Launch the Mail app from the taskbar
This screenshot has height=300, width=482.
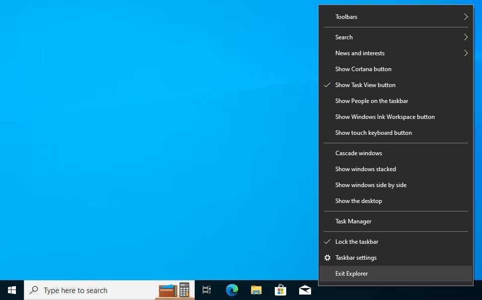(x=305, y=290)
